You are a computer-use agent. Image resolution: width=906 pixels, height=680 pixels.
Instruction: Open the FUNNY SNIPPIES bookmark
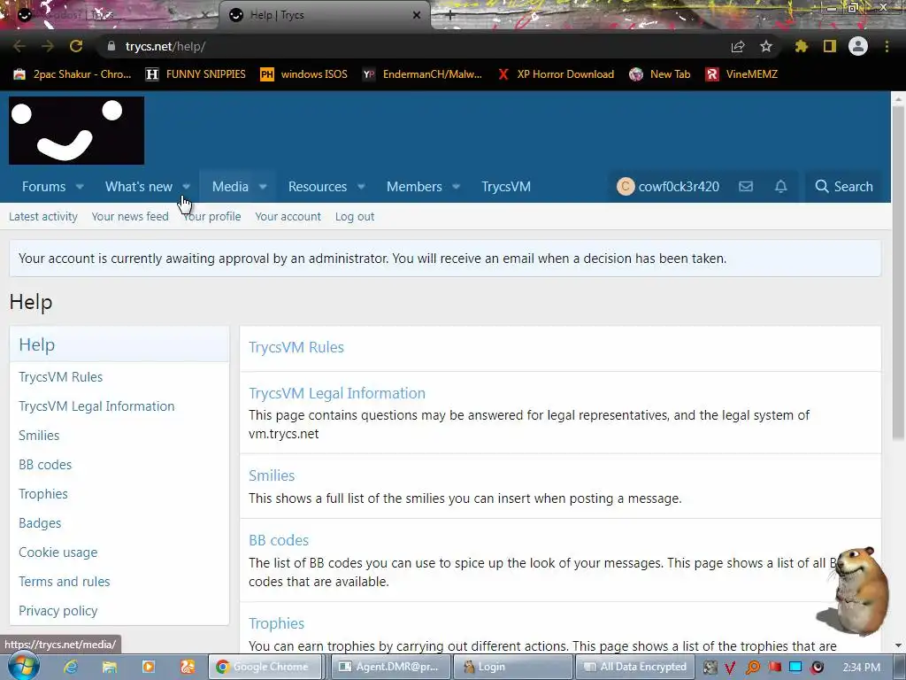click(196, 74)
